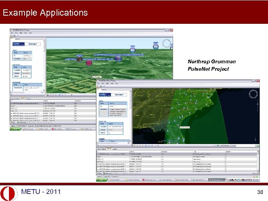The image size is (268, 201).
Task: Click Info button below back window sensor table
Action: (13, 122)
